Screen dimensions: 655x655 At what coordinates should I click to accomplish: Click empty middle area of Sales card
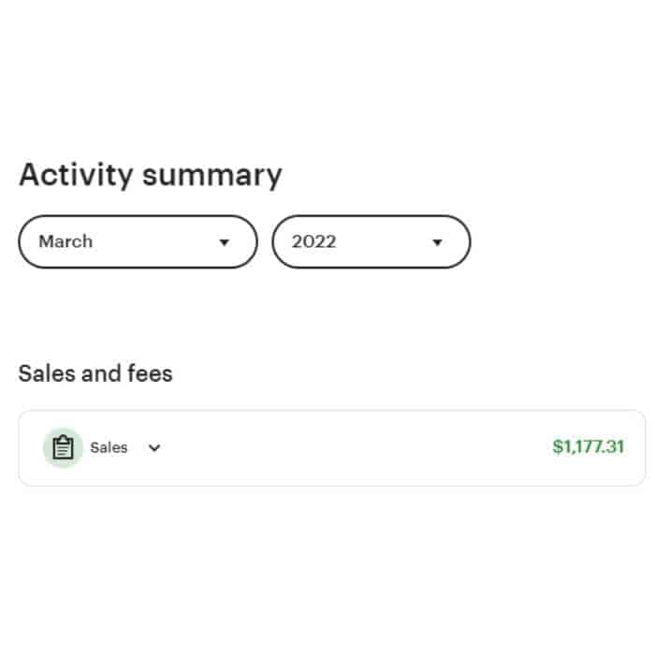(x=356, y=448)
